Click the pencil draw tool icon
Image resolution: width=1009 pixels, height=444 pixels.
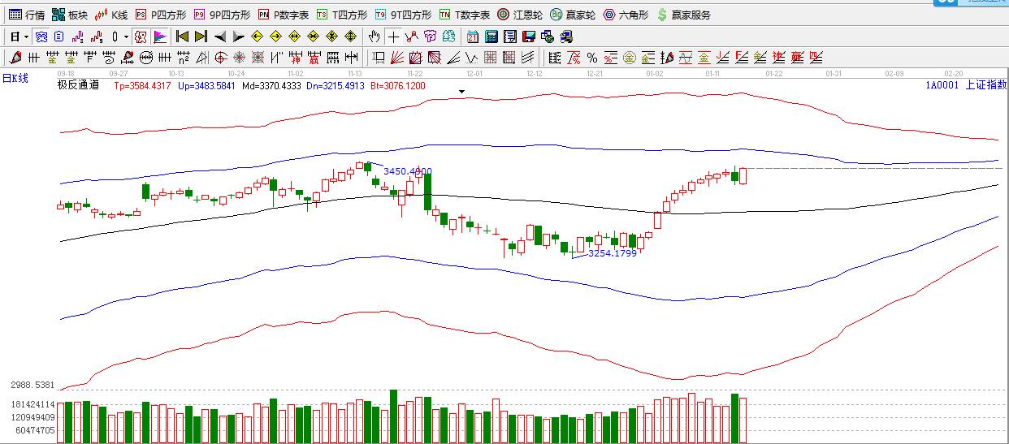(x=14, y=58)
